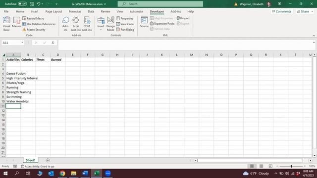Click Wagman, Elizabeth account name
Screen dimensions: 317x178
(x=252, y=4)
